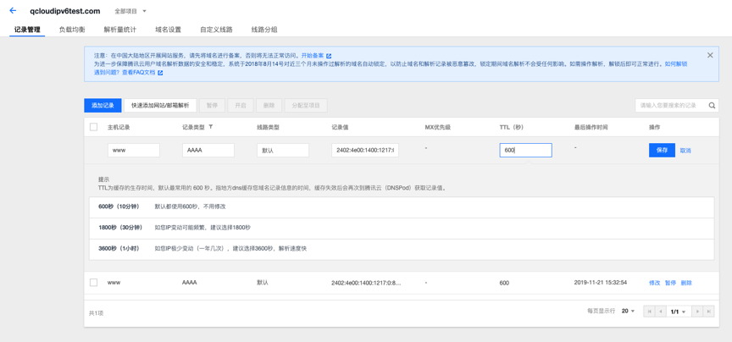Click 暂停 for the www record

point(670,283)
